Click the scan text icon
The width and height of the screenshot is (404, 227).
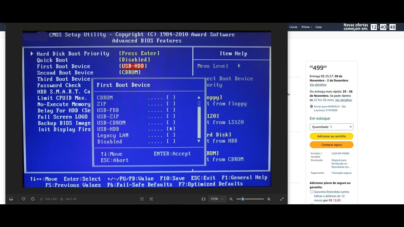point(151,199)
